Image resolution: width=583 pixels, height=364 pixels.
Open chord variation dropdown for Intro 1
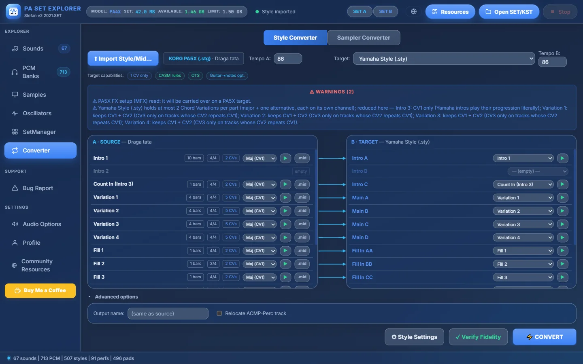click(260, 158)
